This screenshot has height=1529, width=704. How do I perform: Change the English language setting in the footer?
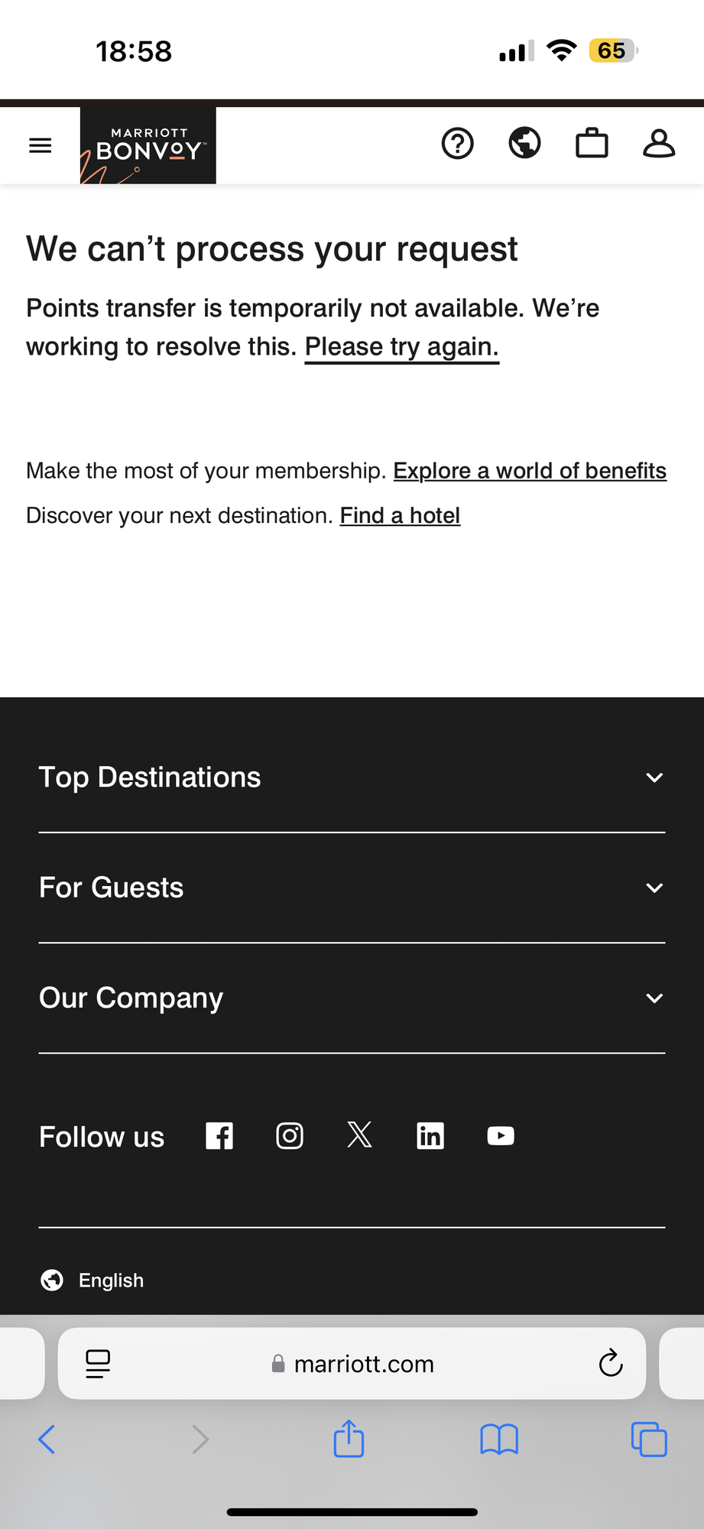[92, 1280]
